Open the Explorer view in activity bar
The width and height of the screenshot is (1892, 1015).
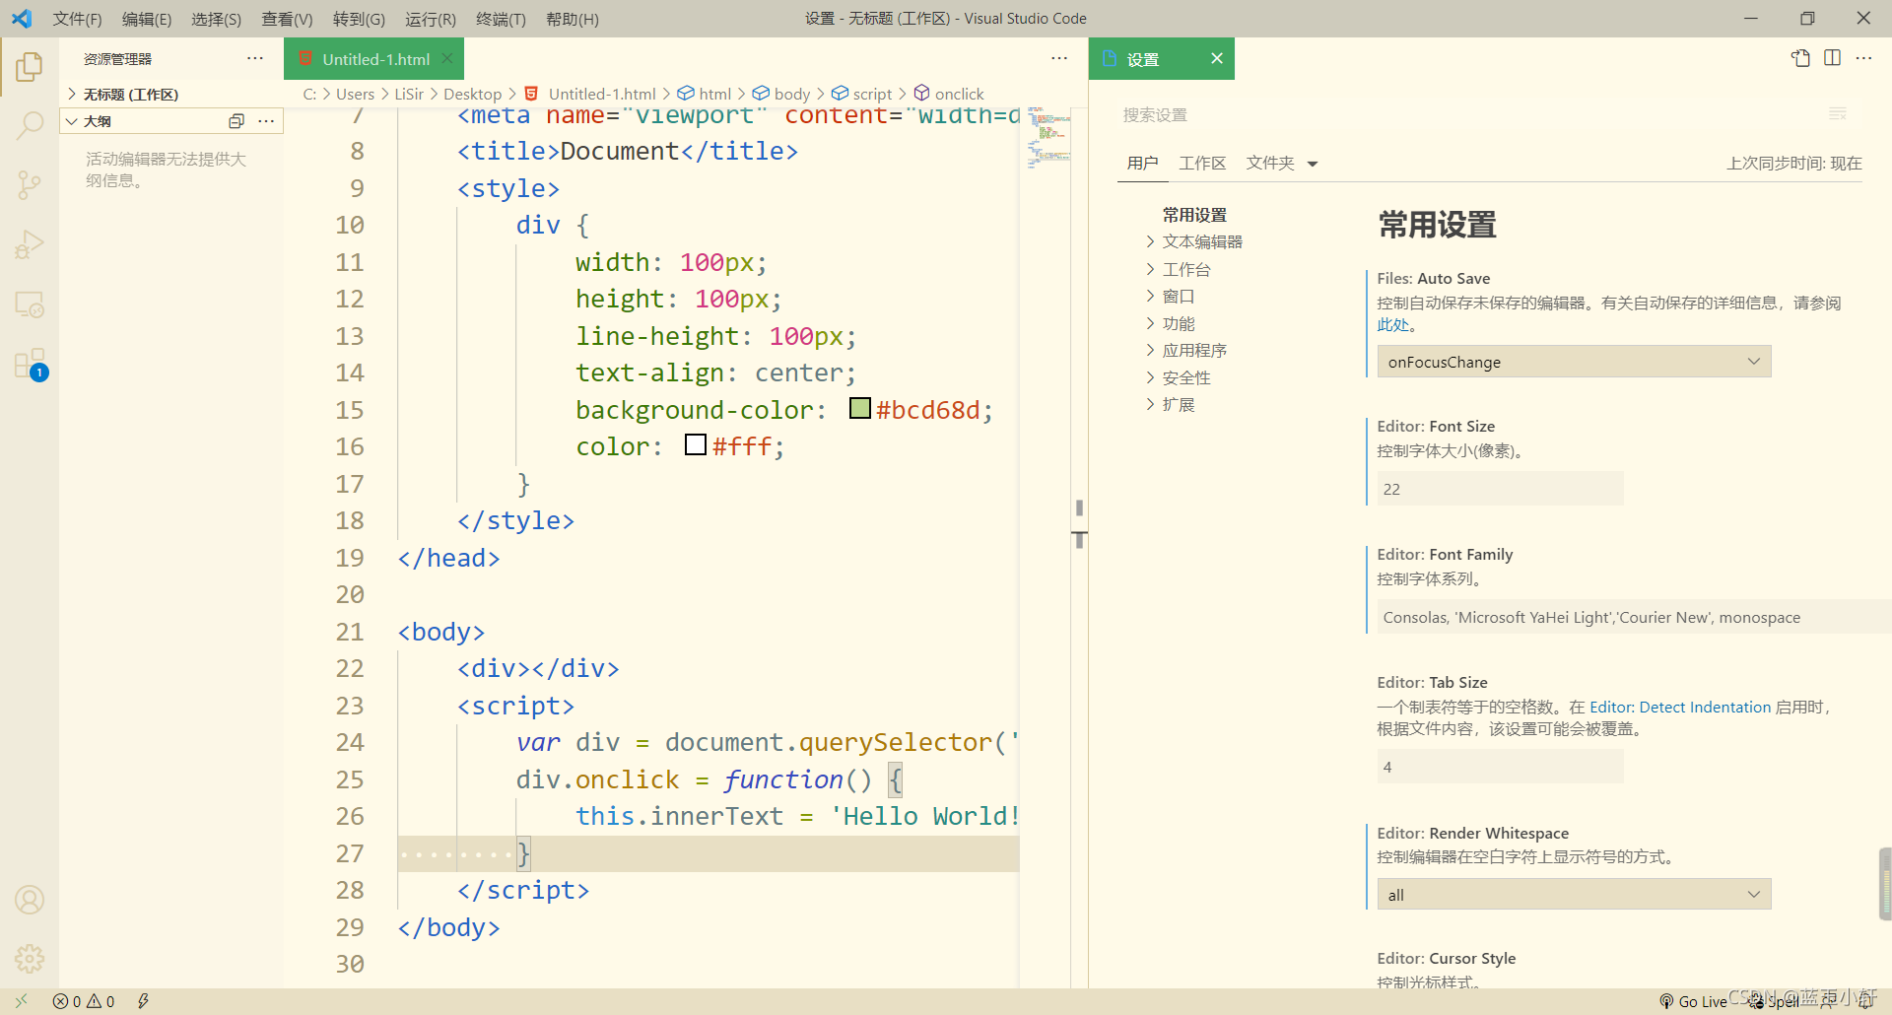[x=30, y=67]
